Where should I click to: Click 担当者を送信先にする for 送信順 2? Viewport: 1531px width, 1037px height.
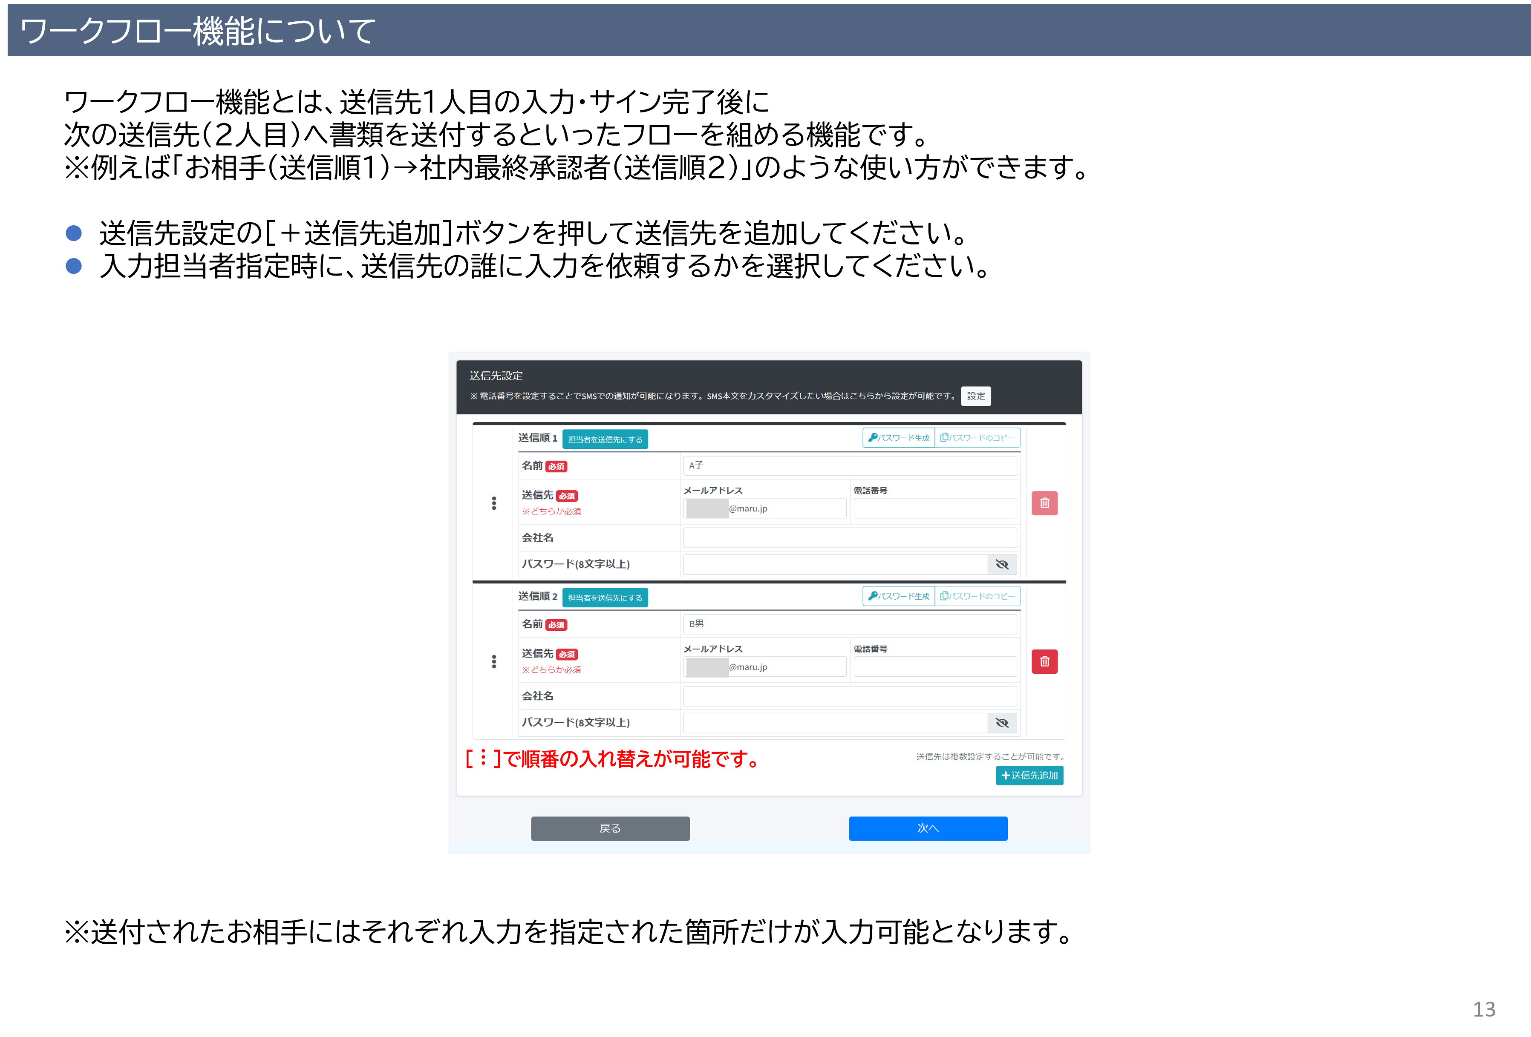click(x=605, y=598)
